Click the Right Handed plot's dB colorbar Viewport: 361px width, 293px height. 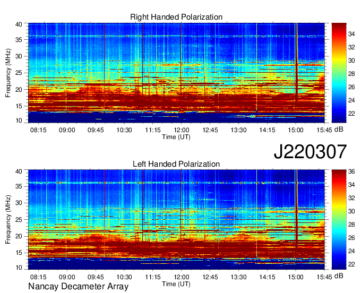pos(339,73)
